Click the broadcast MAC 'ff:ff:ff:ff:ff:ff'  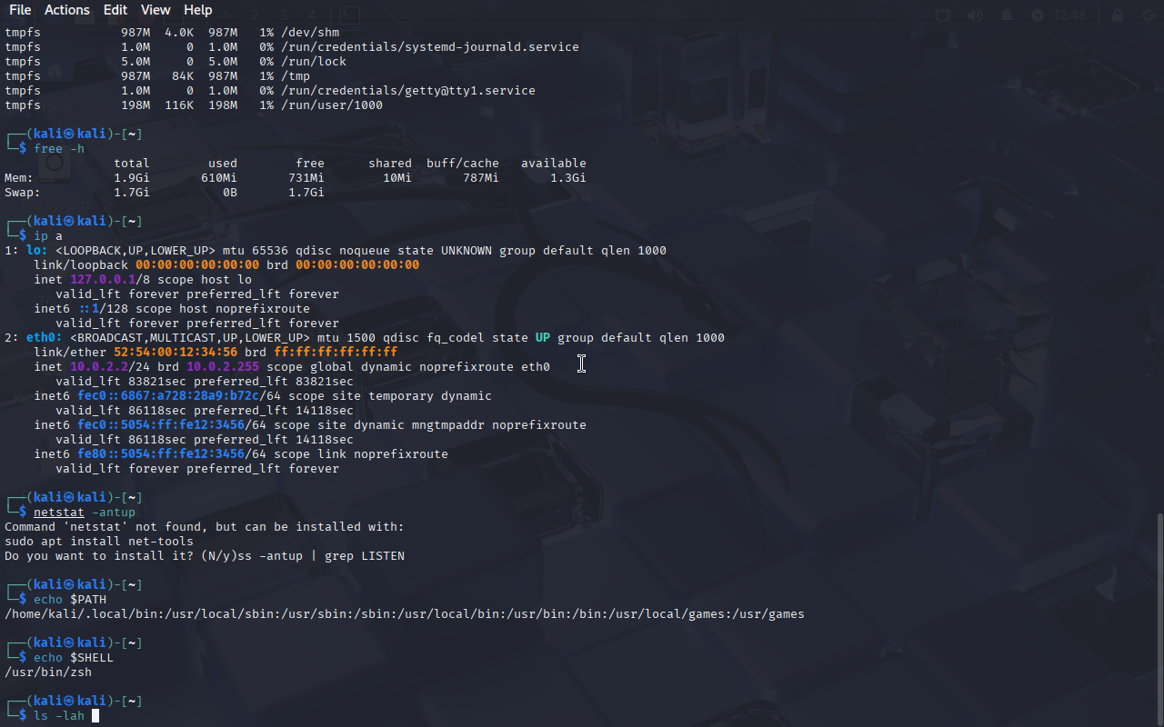[x=336, y=353]
